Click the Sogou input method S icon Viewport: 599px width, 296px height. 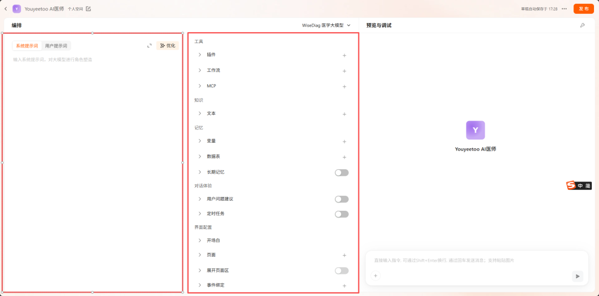(x=571, y=185)
